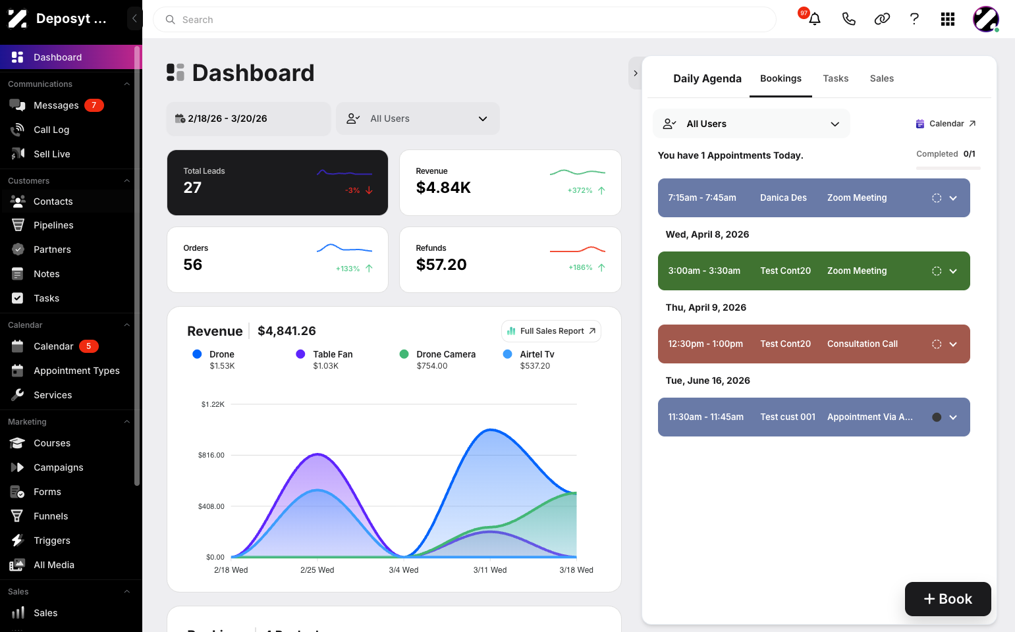Toggle status circle for 11:30am Test cust 001

(x=937, y=417)
